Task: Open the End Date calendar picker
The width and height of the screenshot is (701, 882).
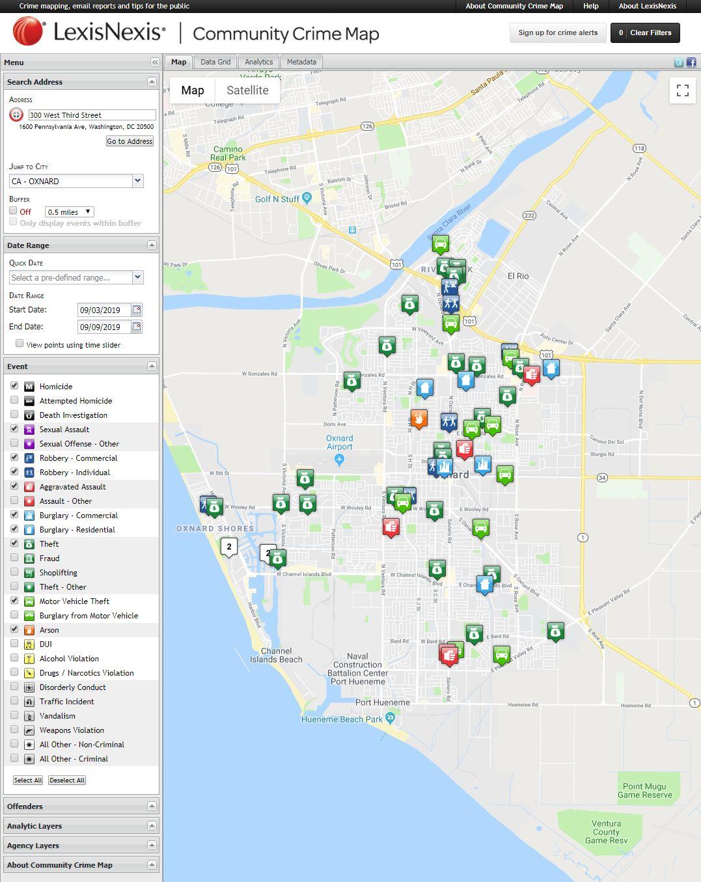Action: pos(137,327)
